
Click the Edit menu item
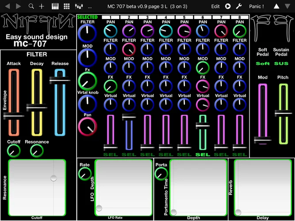[x=215, y=7]
